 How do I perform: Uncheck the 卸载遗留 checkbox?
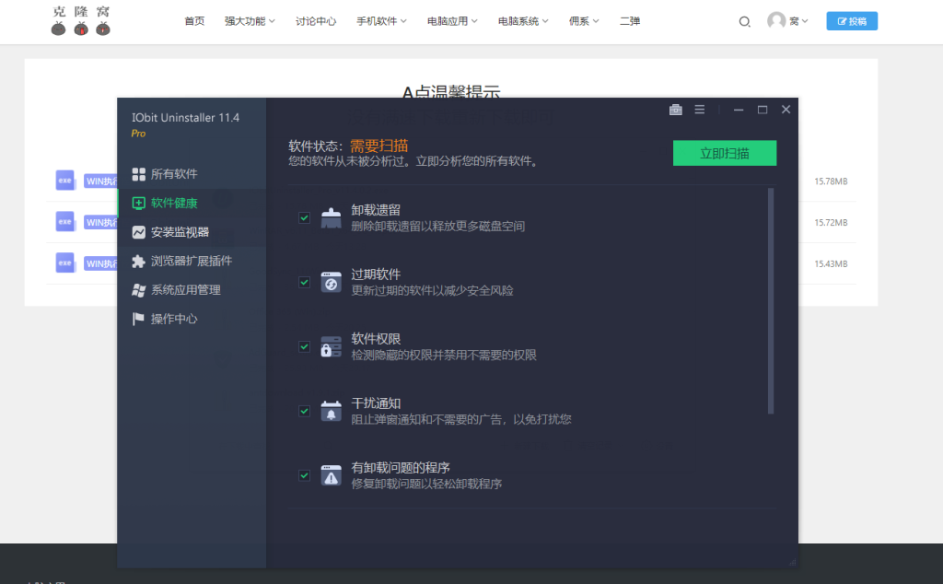coord(304,217)
